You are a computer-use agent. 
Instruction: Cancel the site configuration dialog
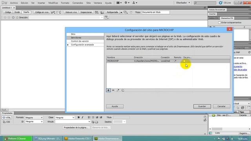(x=222, y=106)
